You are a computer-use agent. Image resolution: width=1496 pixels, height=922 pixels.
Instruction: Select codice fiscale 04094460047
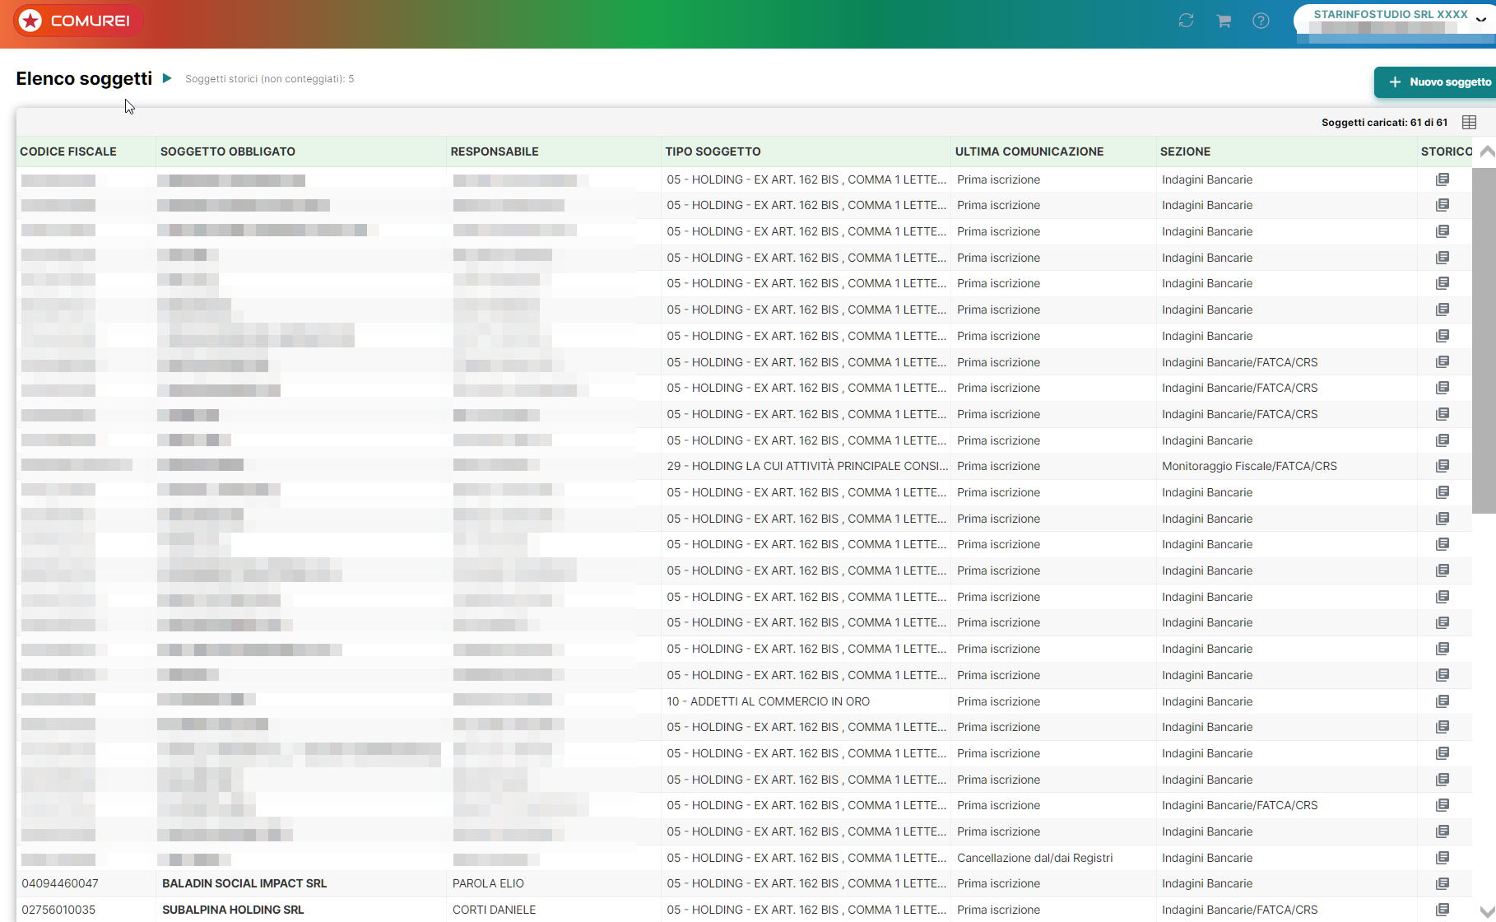tap(60, 883)
